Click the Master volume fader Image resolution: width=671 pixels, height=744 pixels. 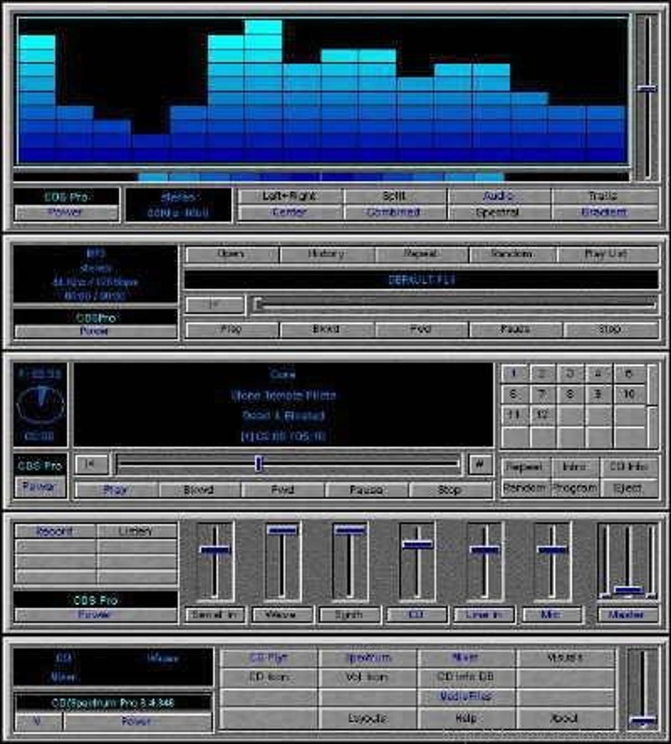point(628,562)
